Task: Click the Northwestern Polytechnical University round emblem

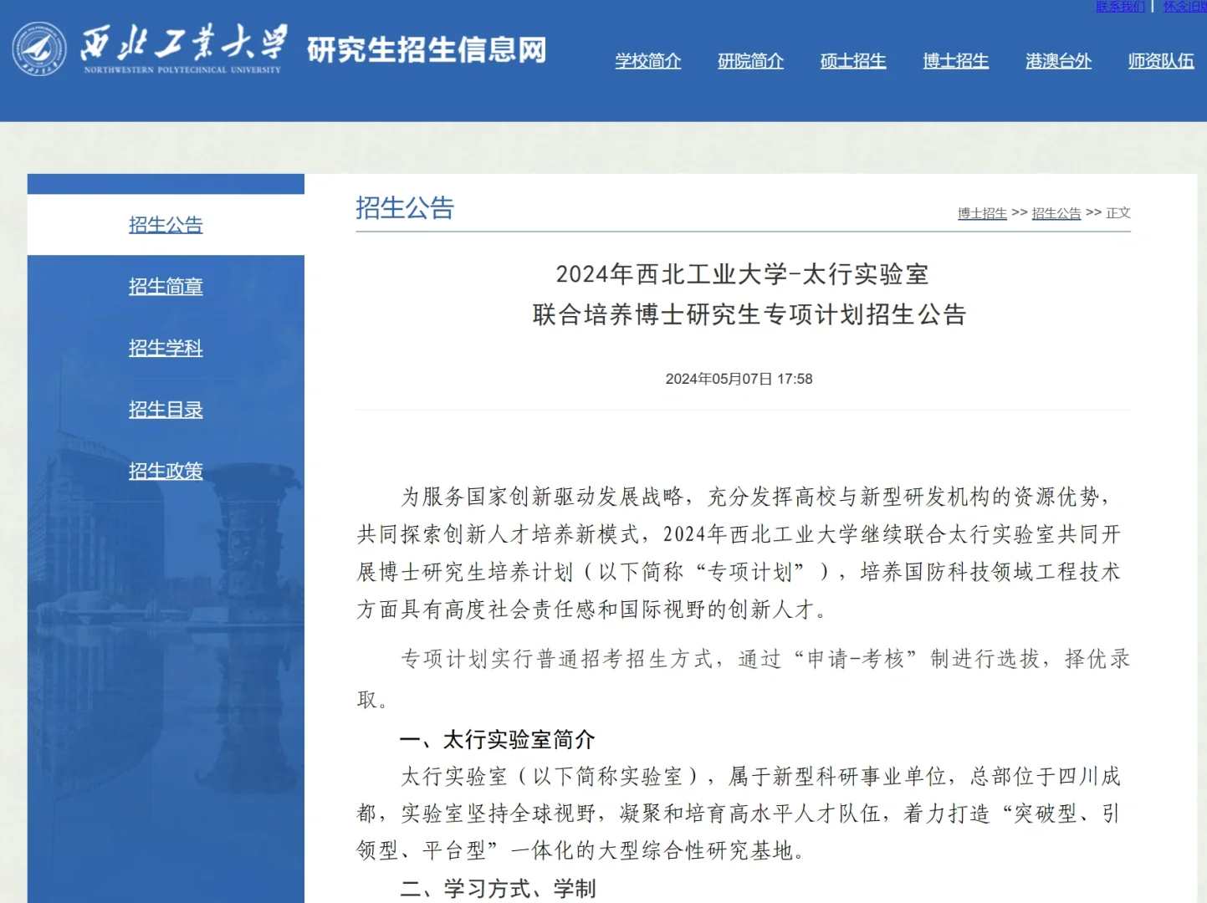Action: (39, 48)
